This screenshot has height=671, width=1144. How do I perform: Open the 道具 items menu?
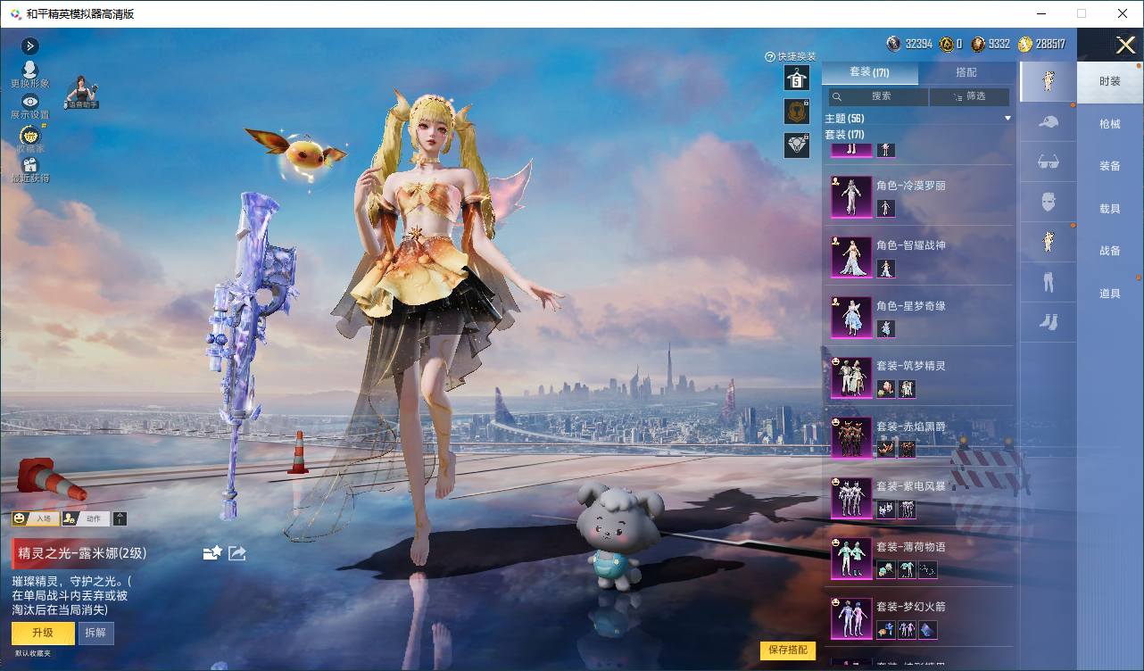pyautogui.click(x=1109, y=294)
